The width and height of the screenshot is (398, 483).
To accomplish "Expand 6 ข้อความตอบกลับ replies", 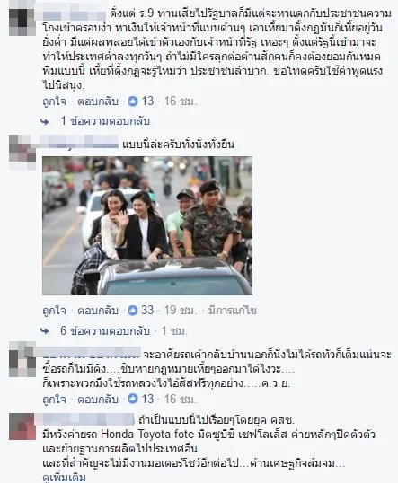I will [105, 330].
